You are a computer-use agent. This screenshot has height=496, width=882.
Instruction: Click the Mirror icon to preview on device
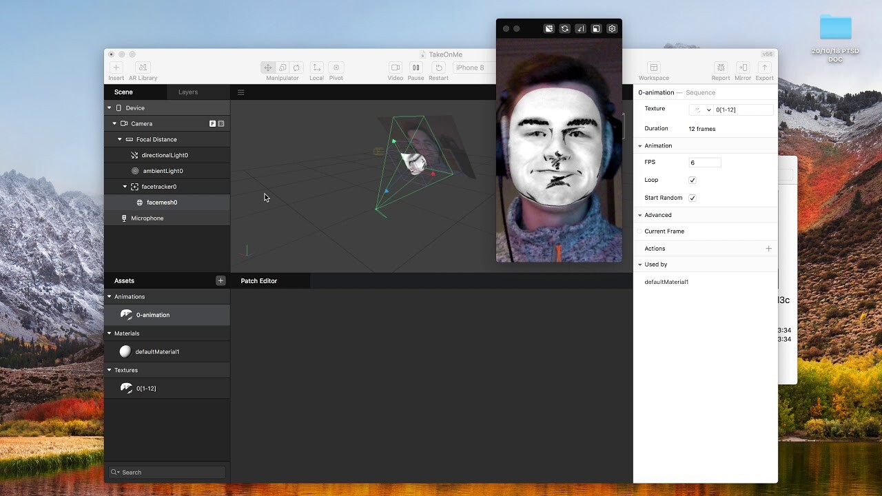[x=742, y=68]
